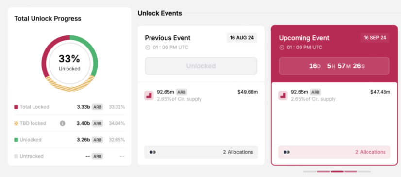Click the 33% Unlocked donut chart
401x177 pixels.
(69, 64)
